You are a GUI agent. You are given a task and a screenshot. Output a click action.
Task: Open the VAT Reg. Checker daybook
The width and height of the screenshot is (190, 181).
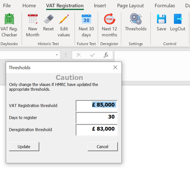(9, 25)
